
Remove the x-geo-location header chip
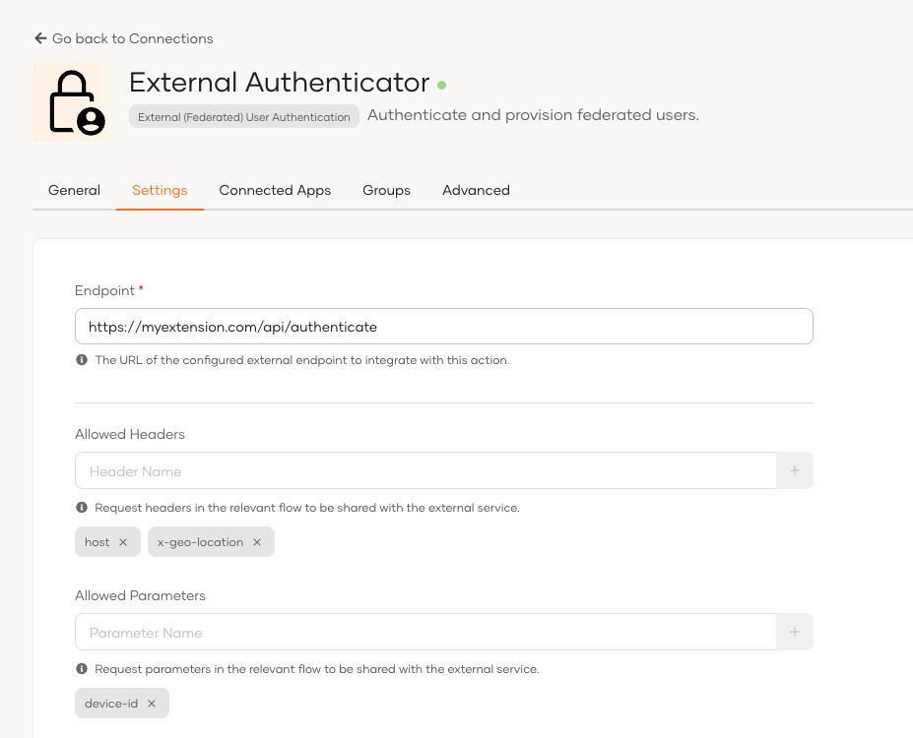click(x=256, y=541)
